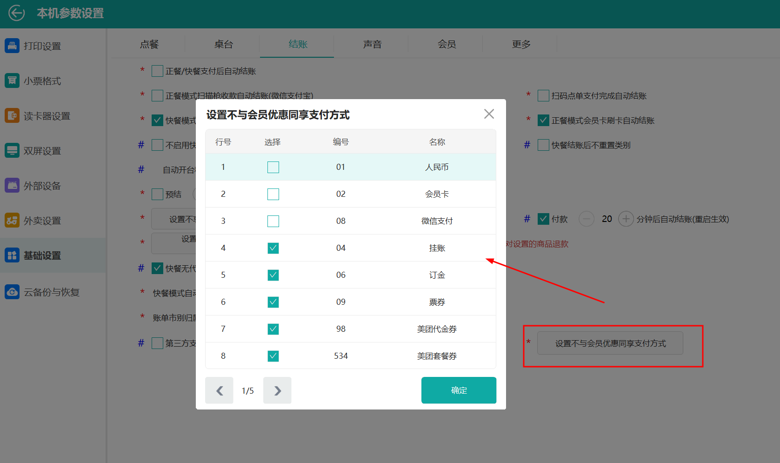Click 设置不与会员优惠同享支付方式 button

[610, 343]
